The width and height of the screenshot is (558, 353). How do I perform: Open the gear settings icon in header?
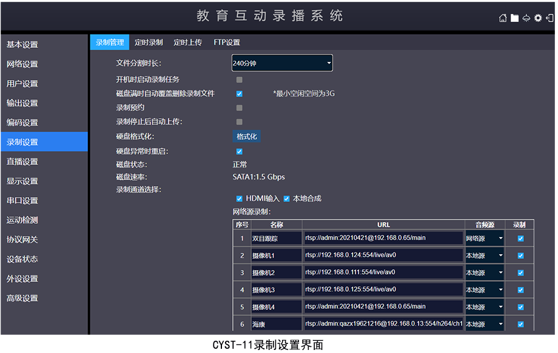[537, 18]
